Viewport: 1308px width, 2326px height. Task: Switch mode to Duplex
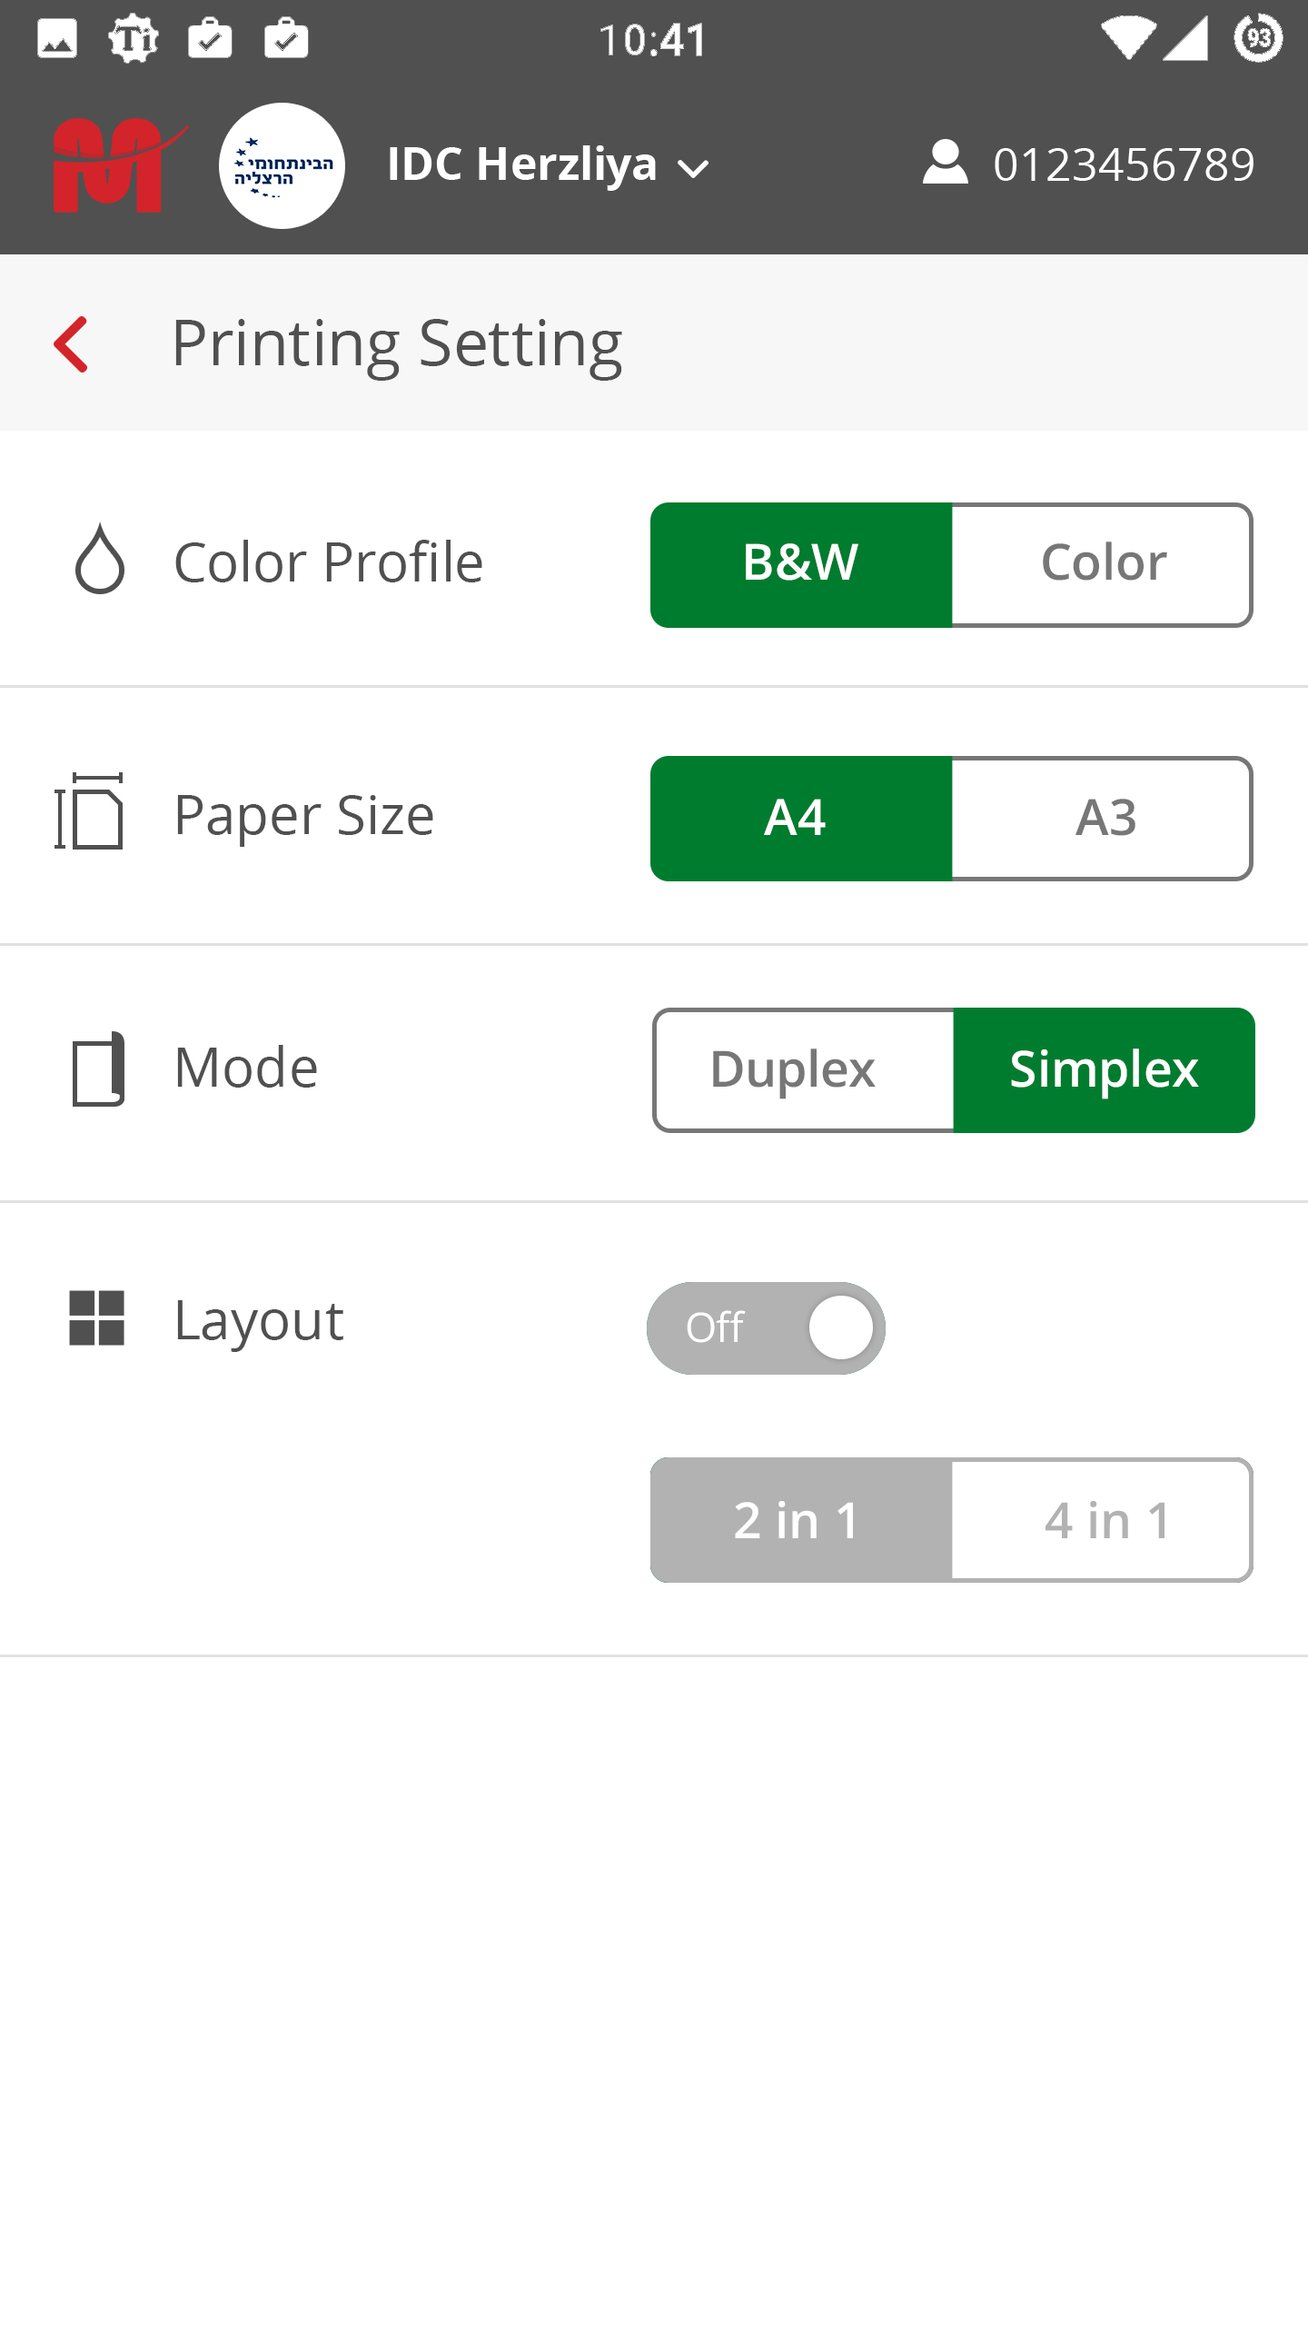click(x=803, y=1069)
